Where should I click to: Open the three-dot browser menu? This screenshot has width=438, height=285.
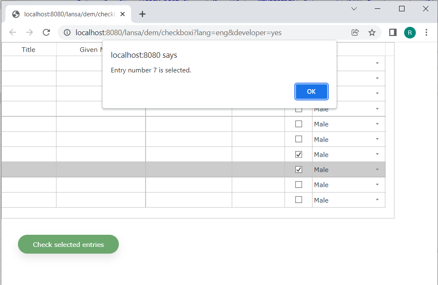(x=426, y=32)
